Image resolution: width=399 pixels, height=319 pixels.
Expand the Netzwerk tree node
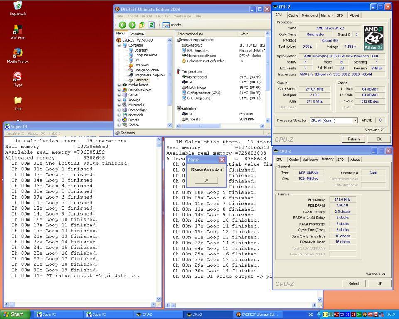coord(119,115)
